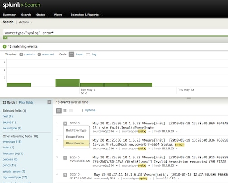Open host dropdown arrow in event 3
The height and width of the screenshot is (183, 228).
(x=177, y=166)
